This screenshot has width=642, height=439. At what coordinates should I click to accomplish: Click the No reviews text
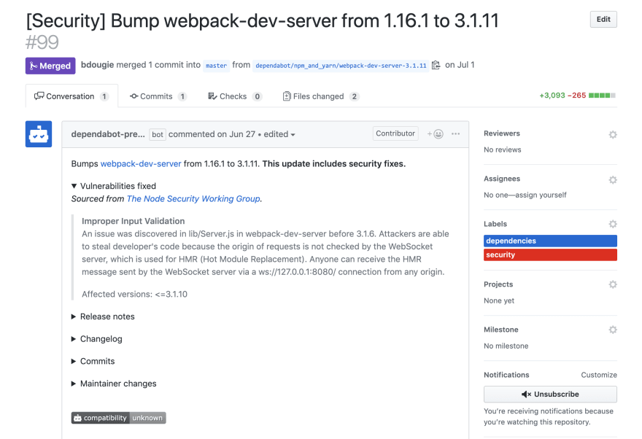(503, 149)
